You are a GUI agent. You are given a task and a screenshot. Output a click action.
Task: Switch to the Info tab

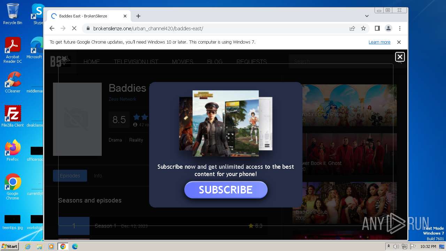98,176
